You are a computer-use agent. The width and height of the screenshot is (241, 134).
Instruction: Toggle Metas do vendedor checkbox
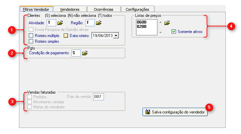coord(29,107)
